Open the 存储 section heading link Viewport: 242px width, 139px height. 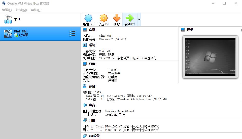tap(92, 86)
